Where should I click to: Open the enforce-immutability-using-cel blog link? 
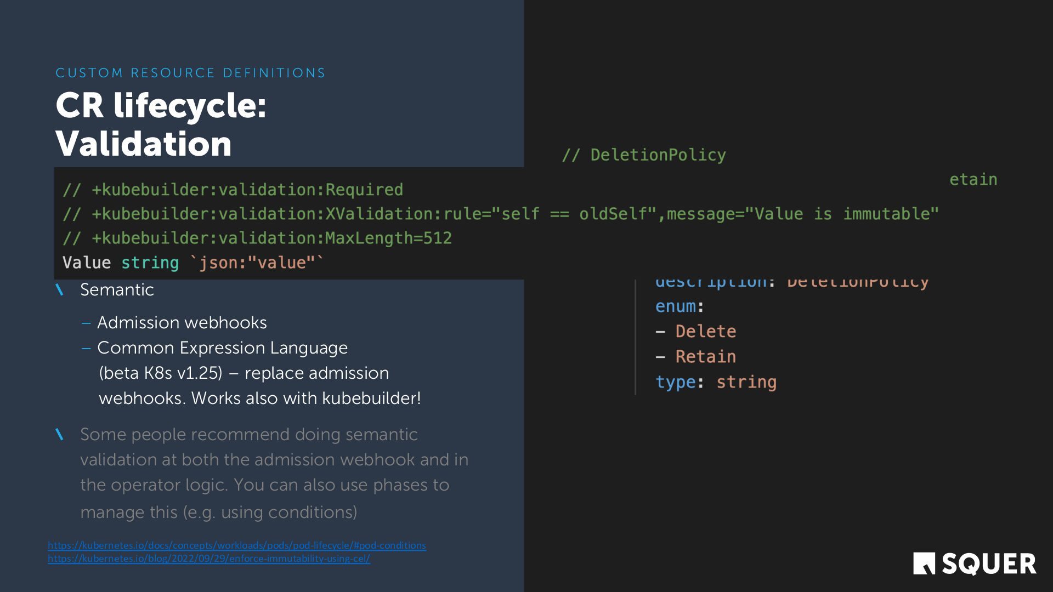tap(208, 559)
